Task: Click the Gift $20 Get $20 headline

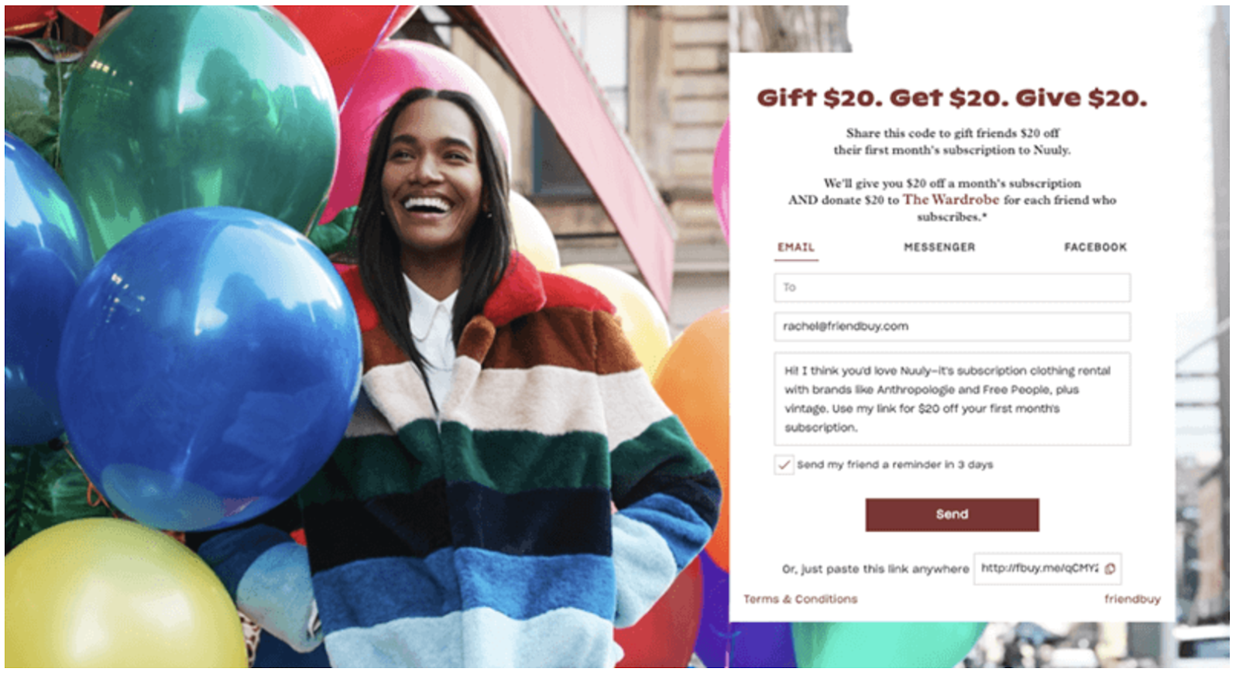Action: [x=952, y=98]
